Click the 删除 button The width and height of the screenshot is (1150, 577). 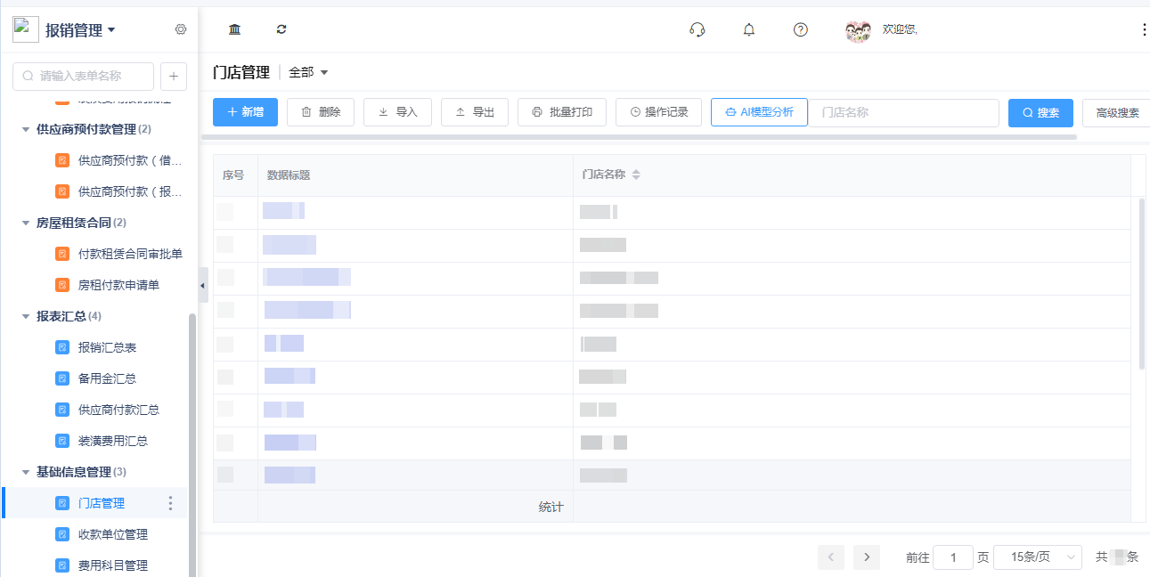pos(321,112)
